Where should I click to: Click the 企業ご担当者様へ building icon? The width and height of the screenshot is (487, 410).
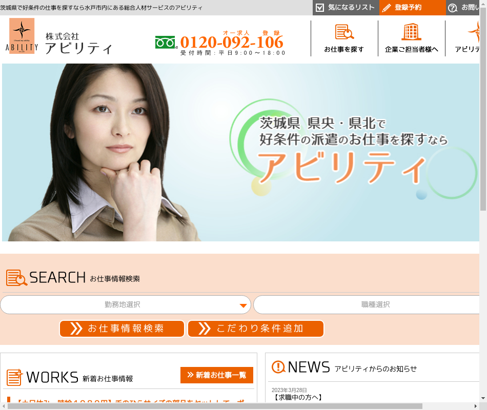point(411,32)
